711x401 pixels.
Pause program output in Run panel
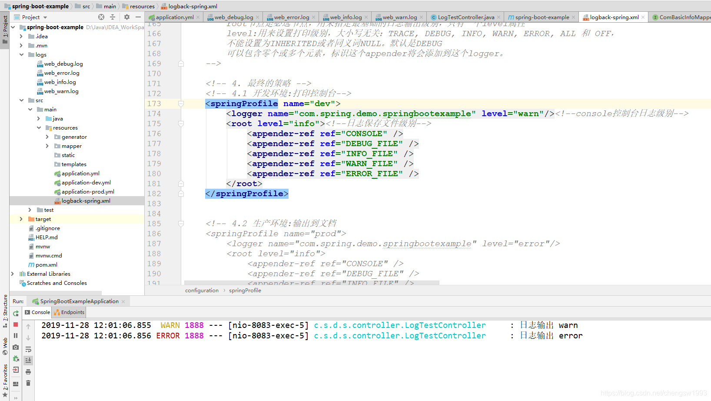(x=16, y=335)
